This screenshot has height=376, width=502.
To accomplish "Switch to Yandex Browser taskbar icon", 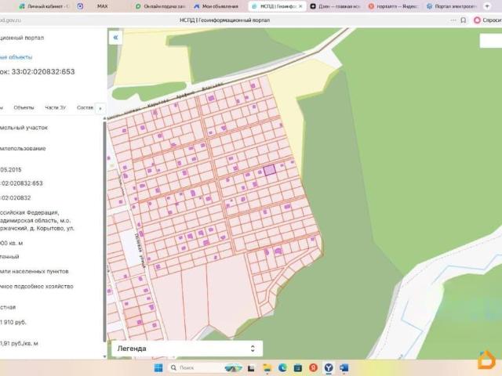I will tap(329, 367).
